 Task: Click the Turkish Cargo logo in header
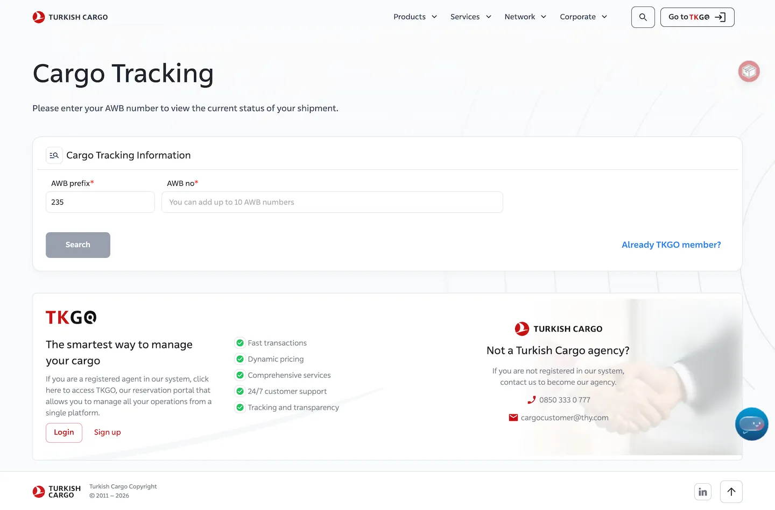[x=70, y=17]
